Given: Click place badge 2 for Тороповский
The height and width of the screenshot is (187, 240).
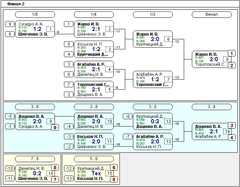Looking at the screenshot, I should click(232, 65).
